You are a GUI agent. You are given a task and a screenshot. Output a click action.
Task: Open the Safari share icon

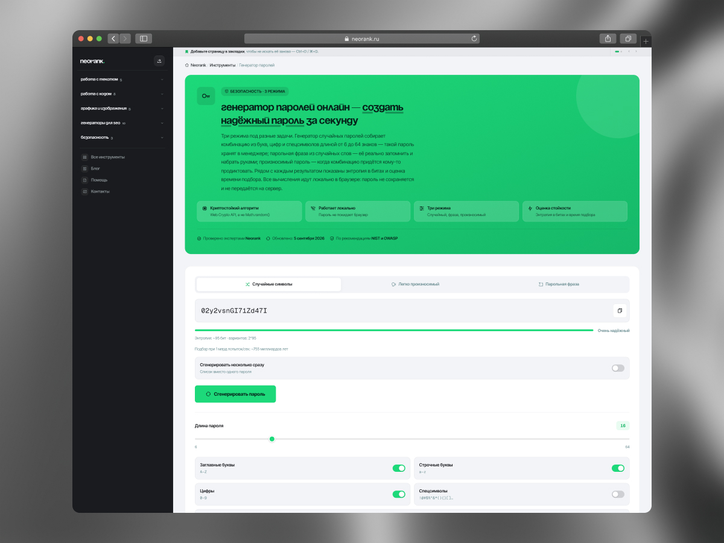608,39
